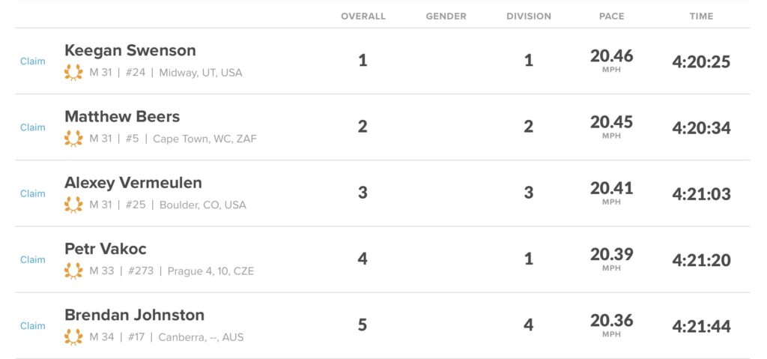Click the Time column header
Screen dimensions: 767x359
(x=701, y=16)
